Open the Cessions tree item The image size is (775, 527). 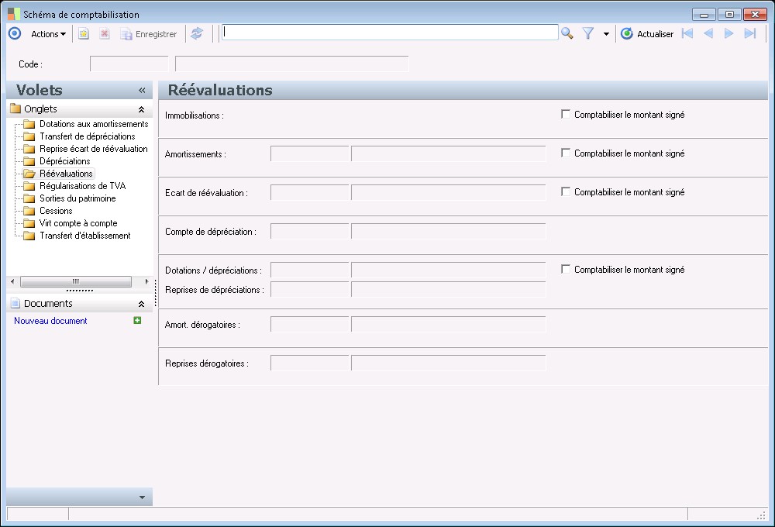coord(56,211)
